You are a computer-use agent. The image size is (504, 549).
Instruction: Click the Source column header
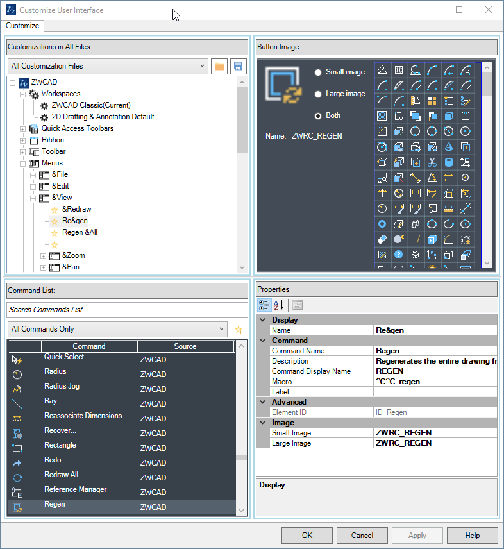click(x=185, y=346)
